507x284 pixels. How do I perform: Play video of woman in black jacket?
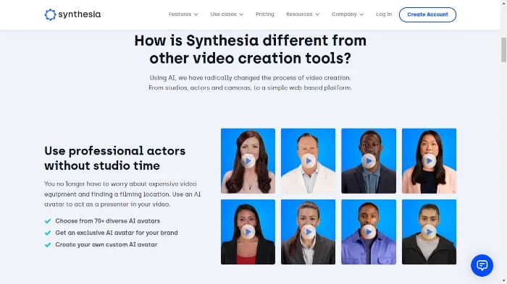tap(429, 232)
